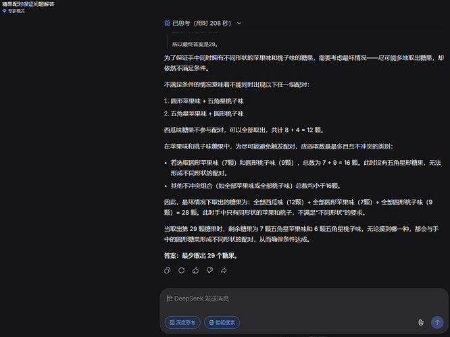The width and height of the screenshot is (450, 337).
Task: Click the bullet starting 其他不冲突组合
Action: [x=255, y=186]
